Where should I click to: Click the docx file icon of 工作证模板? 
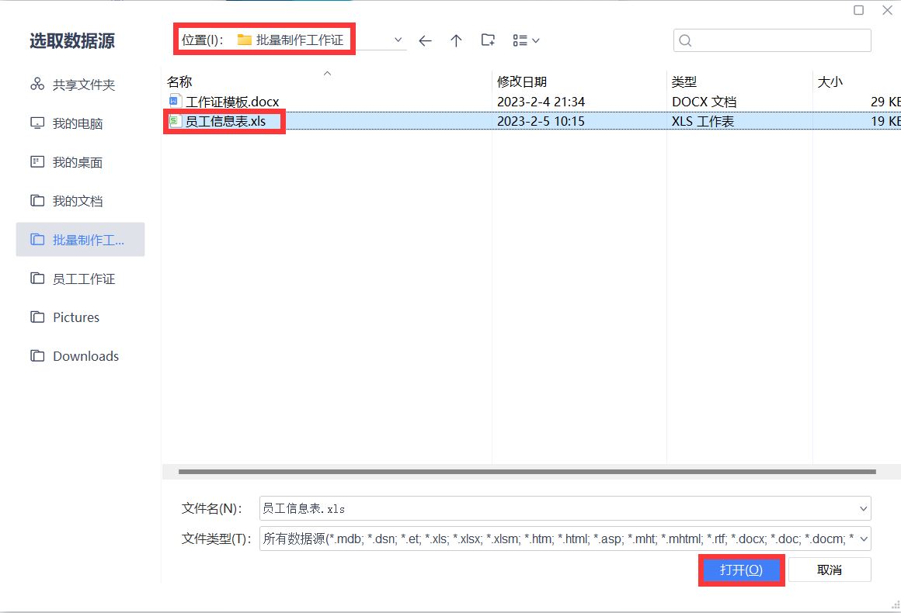[x=176, y=102]
